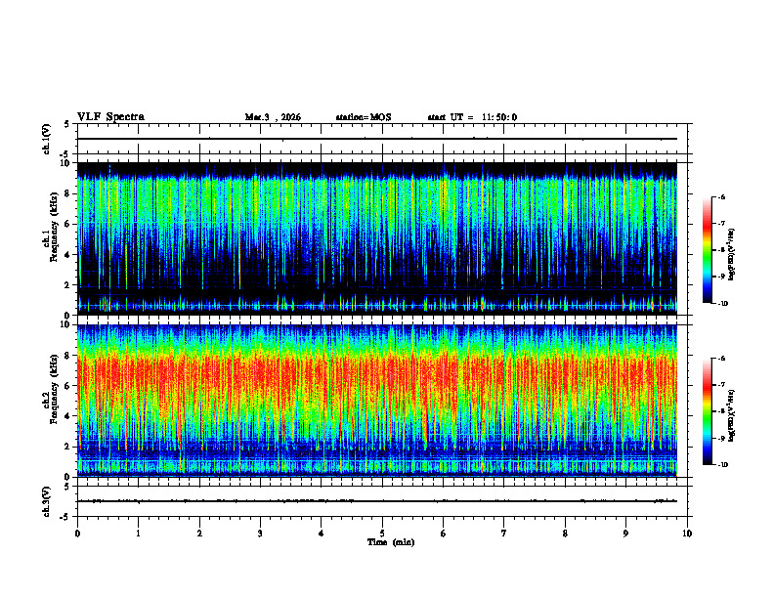774x598 pixels.
Task: Click time axis tick label "9"
Action: click(x=625, y=534)
